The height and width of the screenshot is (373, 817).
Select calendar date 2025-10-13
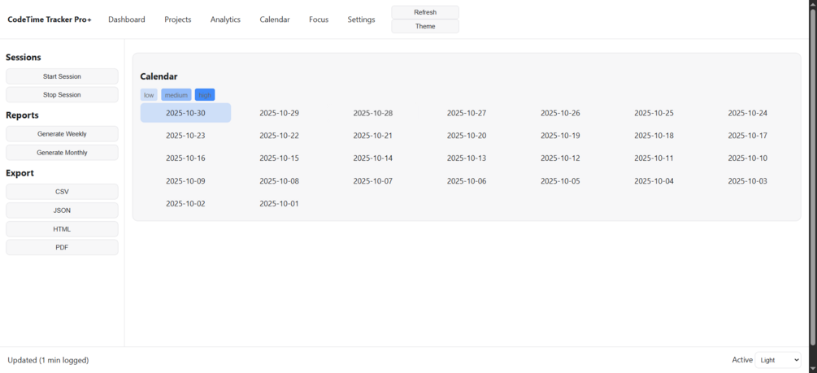467,158
